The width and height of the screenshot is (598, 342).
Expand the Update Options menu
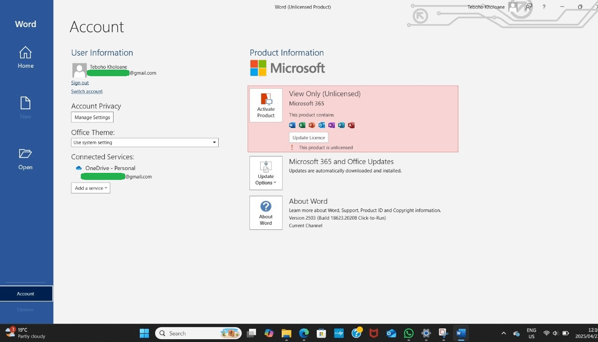click(x=266, y=173)
